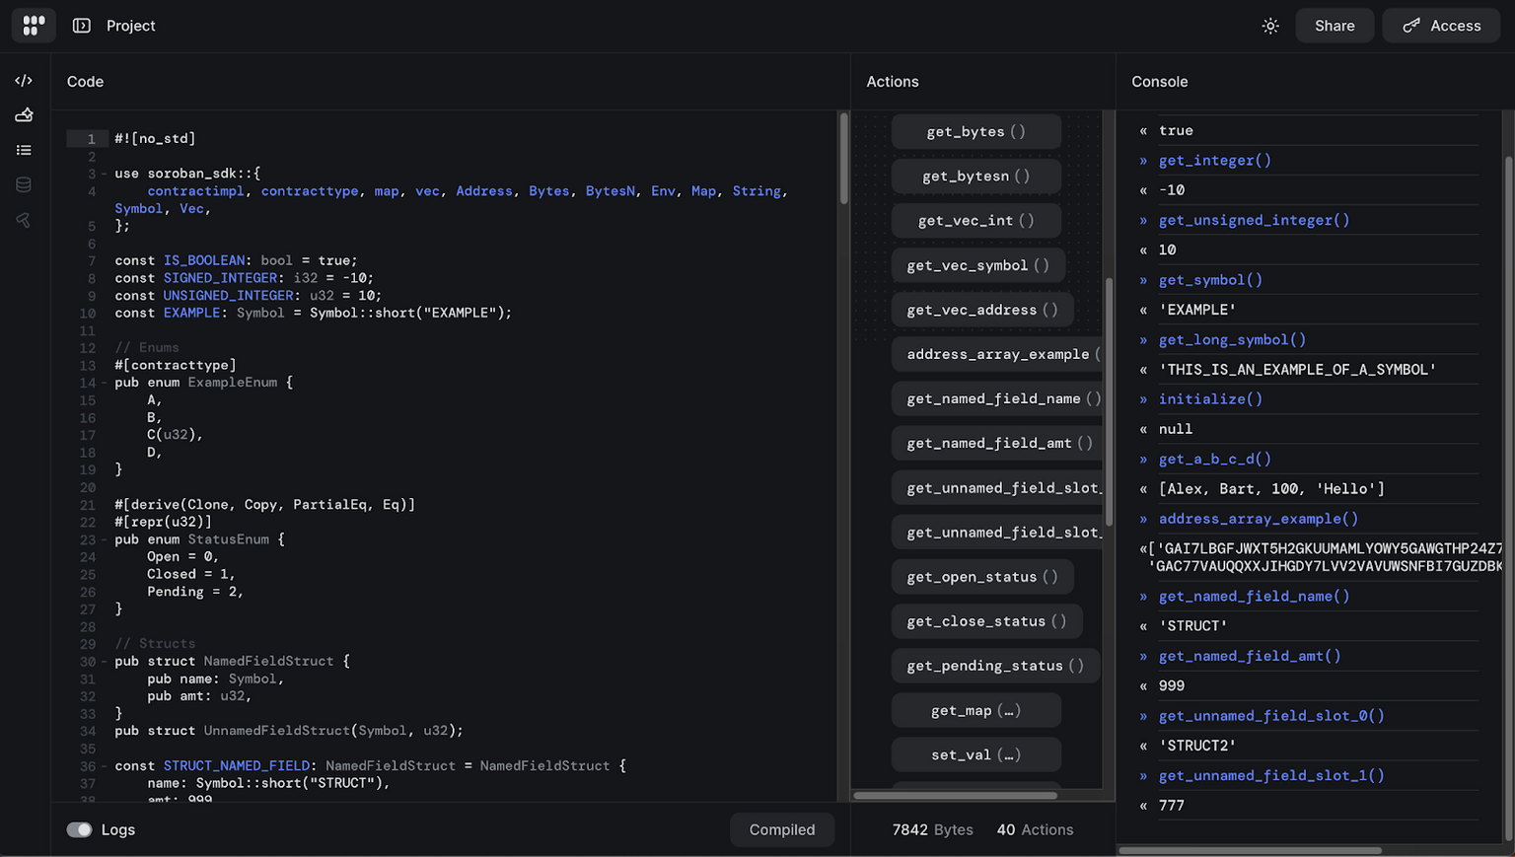Select the hammer build sidebar icon
Viewport: 1515px width, 857px height.
point(24,220)
